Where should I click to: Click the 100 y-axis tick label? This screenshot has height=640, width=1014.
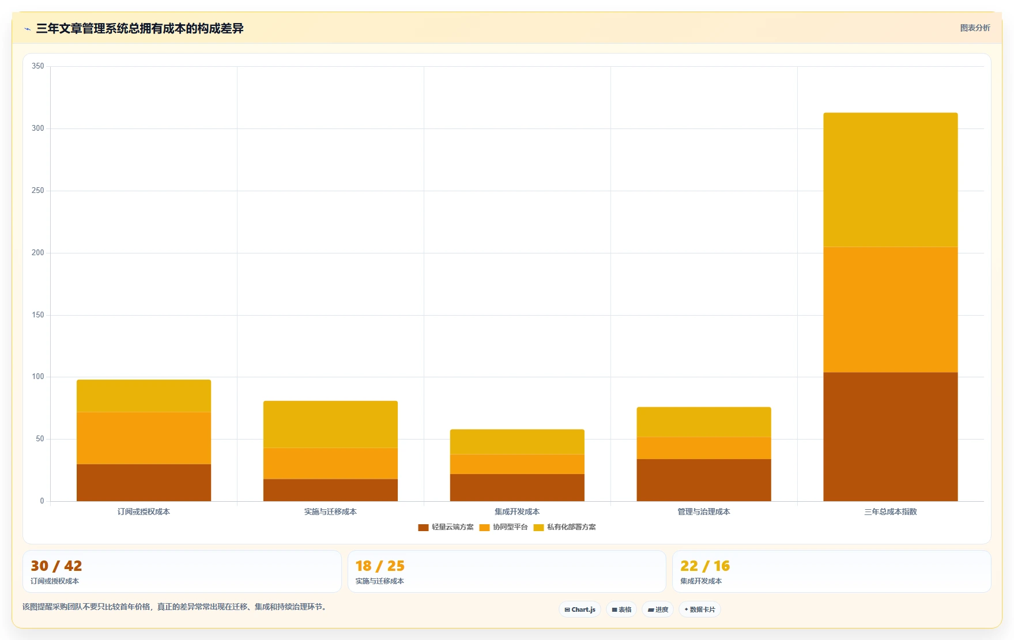tap(38, 377)
